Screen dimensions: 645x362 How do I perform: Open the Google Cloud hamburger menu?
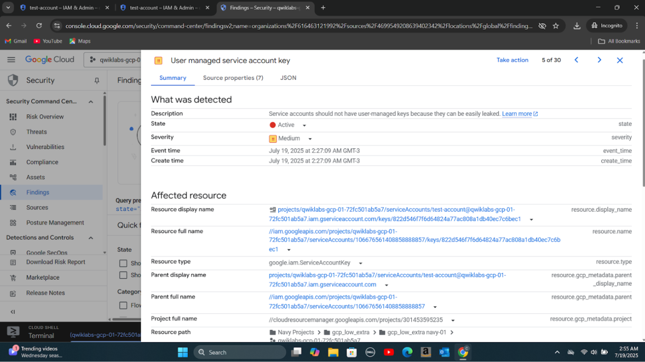click(11, 59)
